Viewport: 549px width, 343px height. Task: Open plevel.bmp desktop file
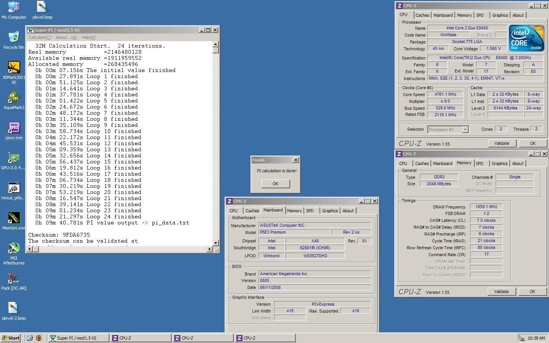tap(42, 10)
